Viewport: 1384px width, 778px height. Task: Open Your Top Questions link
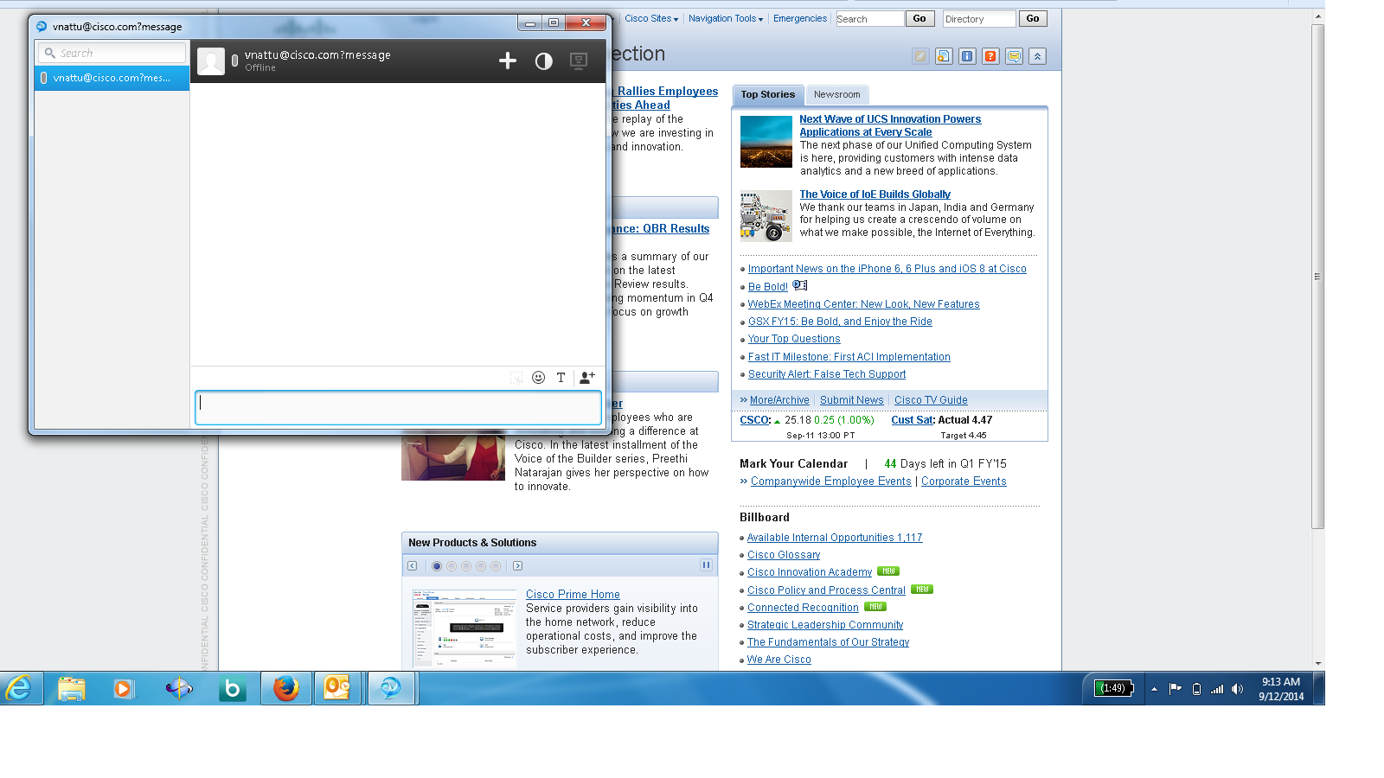(x=794, y=339)
